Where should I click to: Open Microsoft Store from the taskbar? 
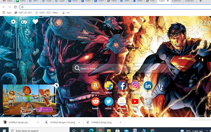click(x=117, y=130)
